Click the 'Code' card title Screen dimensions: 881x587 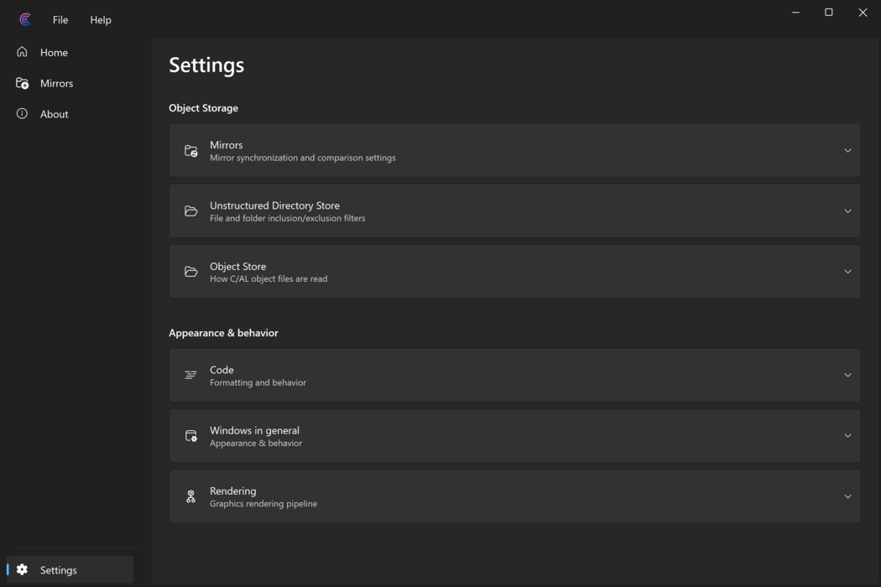(x=222, y=370)
